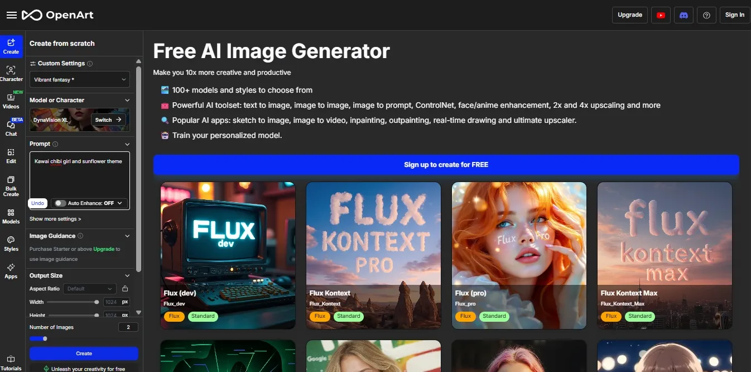Viewport: 751px width, 372px height.
Task: Open the YouTube icon link
Action: click(661, 15)
